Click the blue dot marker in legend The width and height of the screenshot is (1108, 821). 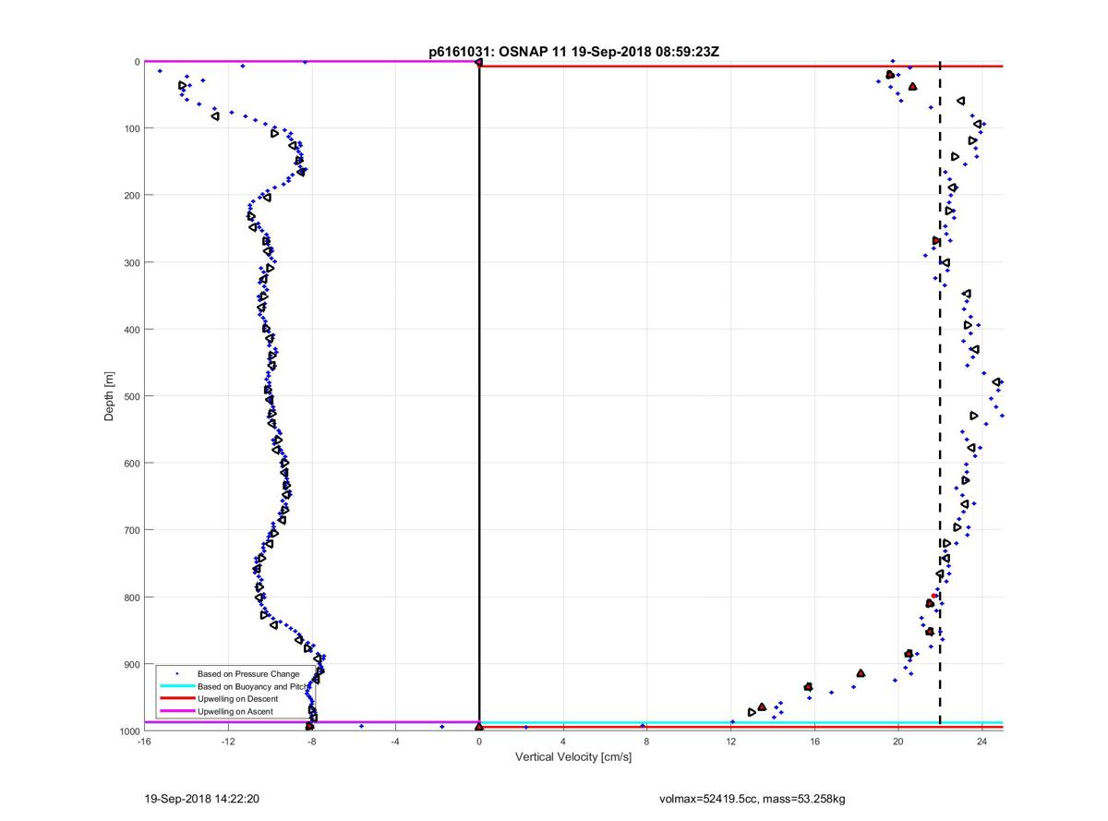(176, 673)
